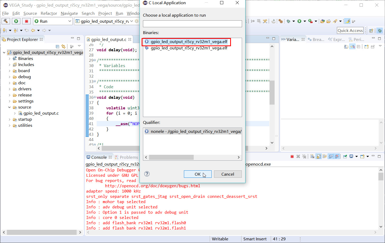Click OK in C Local Application dialog
The width and height of the screenshot is (385, 243).
pyautogui.click(x=198, y=174)
